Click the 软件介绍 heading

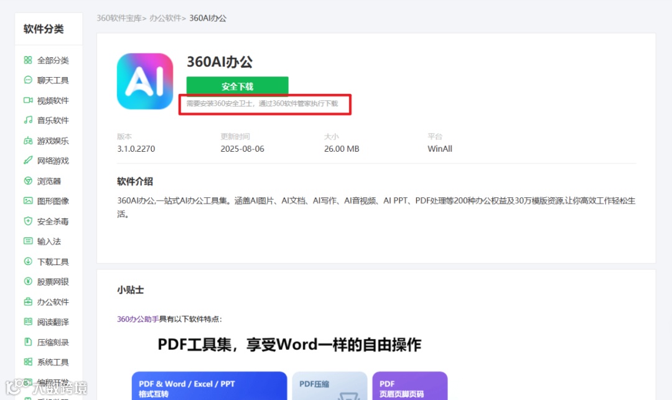[135, 182]
